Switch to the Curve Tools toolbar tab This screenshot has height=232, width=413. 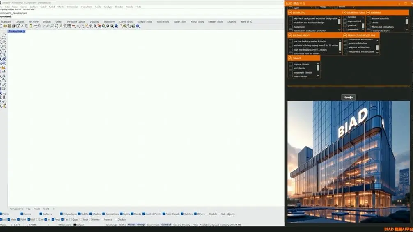pos(126,22)
